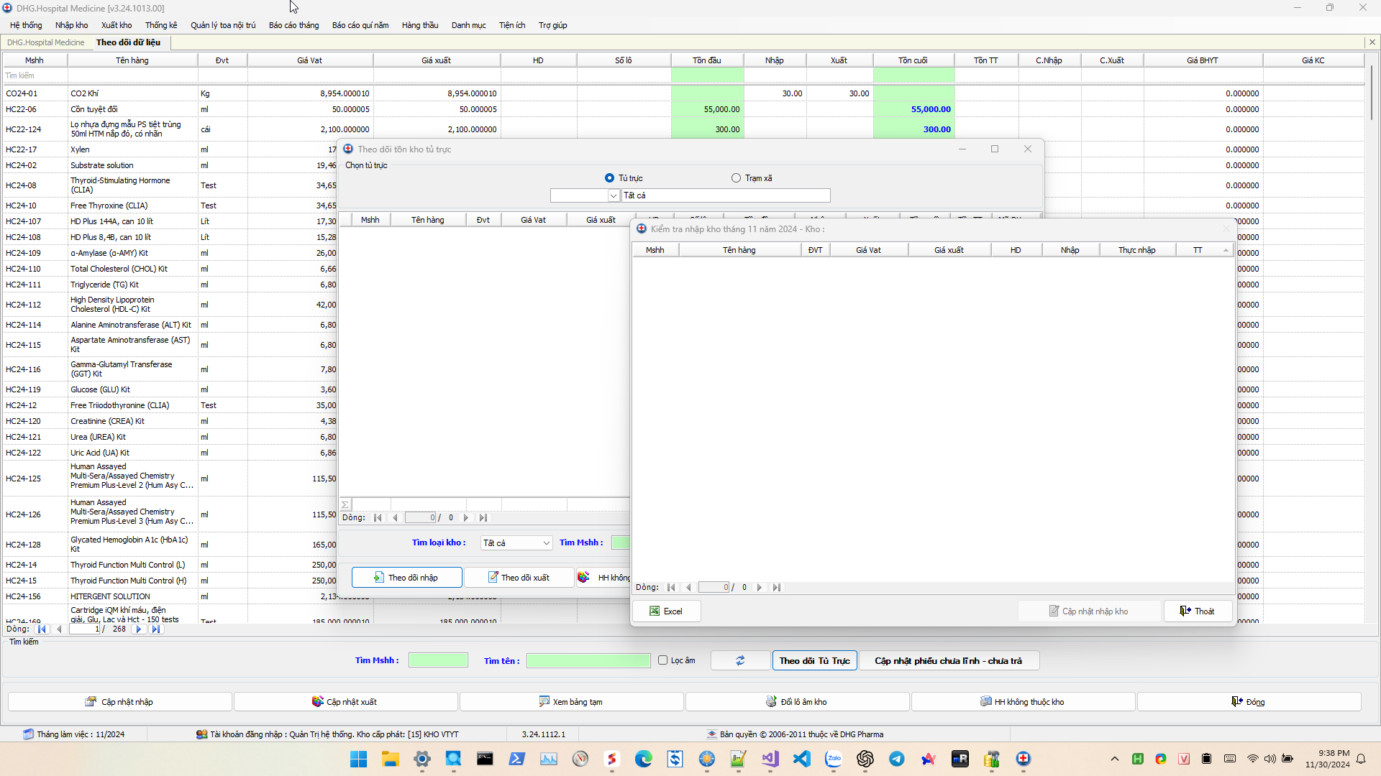The width and height of the screenshot is (1381, 776).
Task: Open the Báo cáo tháng menu
Action: tap(293, 25)
